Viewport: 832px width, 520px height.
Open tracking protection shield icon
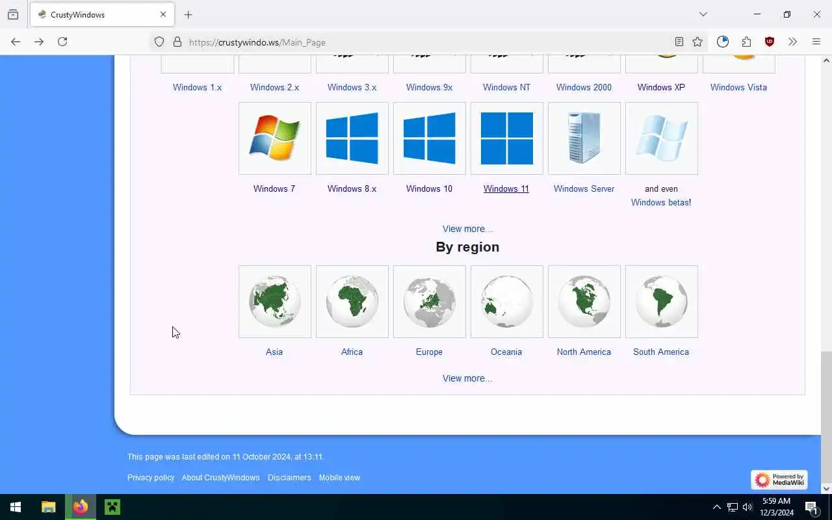[x=159, y=42]
